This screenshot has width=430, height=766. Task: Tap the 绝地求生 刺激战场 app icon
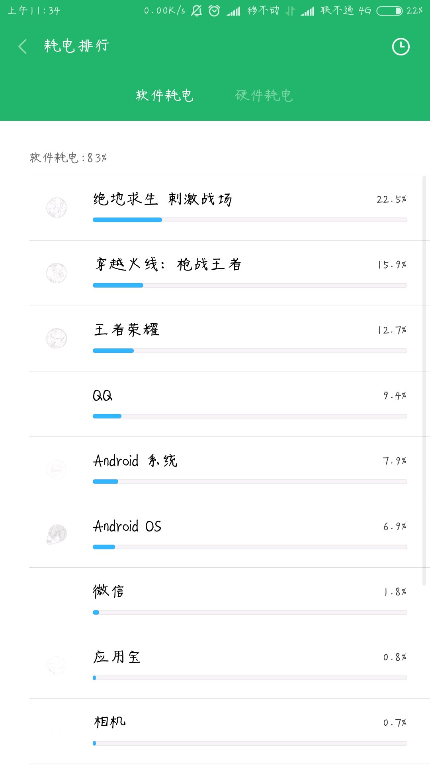[x=57, y=208]
